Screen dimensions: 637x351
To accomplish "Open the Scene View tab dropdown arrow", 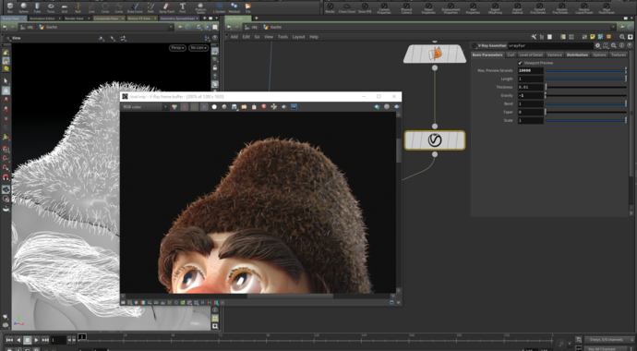I will pos(24,18).
